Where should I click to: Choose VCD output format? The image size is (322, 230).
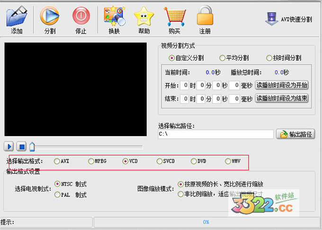coord(130,161)
